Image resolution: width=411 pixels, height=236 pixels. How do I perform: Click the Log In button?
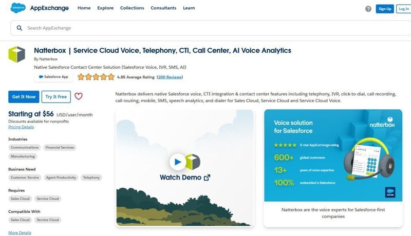tap(404, 9)
